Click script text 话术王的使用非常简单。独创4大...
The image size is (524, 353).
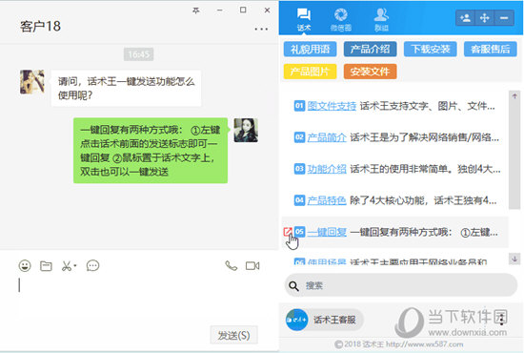pos(425,169)
